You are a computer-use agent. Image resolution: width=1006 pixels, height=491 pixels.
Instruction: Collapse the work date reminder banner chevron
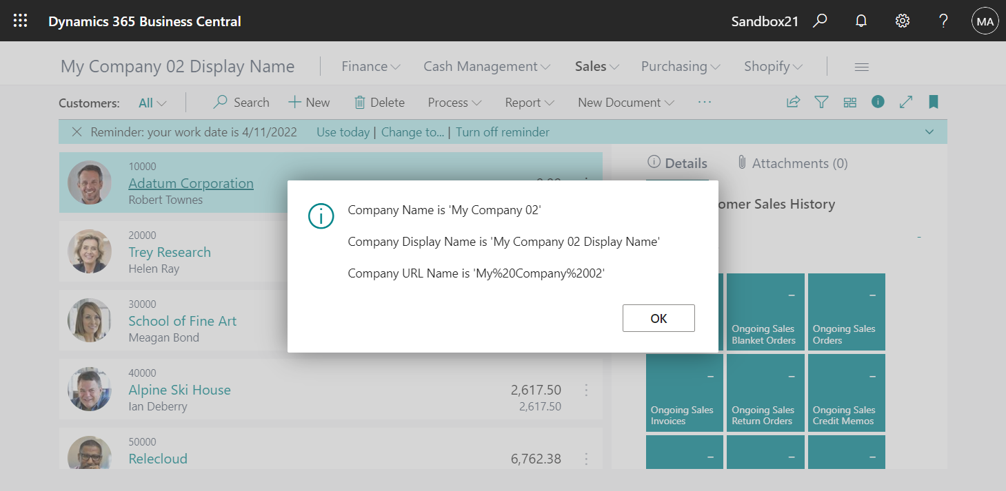click(929, 132)
